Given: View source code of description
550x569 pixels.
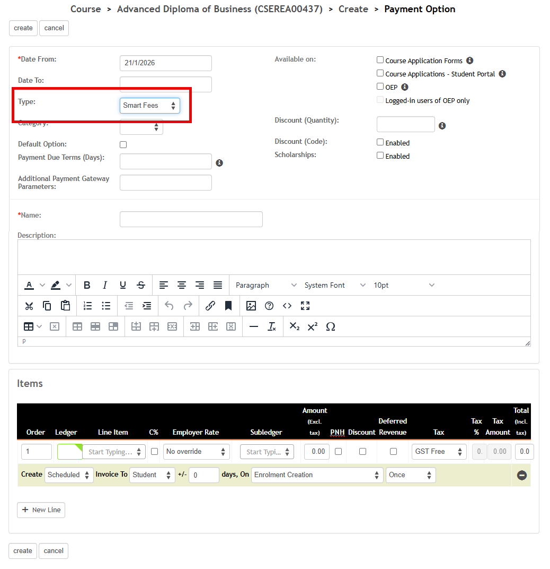Looking at the screenshot, I should 287,306.
